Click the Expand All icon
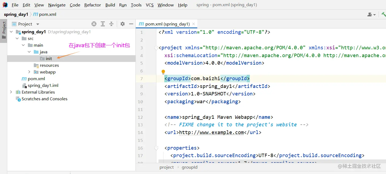Screen dimensions: 386x174 point(103,24)
